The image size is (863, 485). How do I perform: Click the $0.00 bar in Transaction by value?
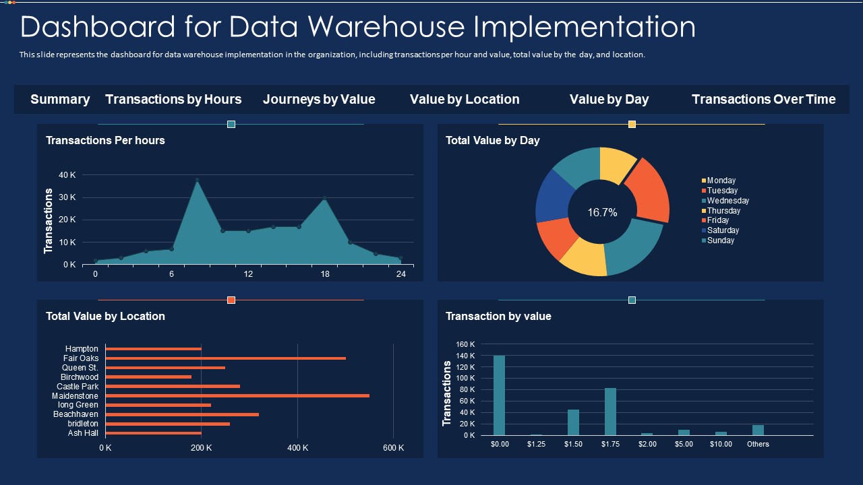pyautogui.click(x=499, y=395)
